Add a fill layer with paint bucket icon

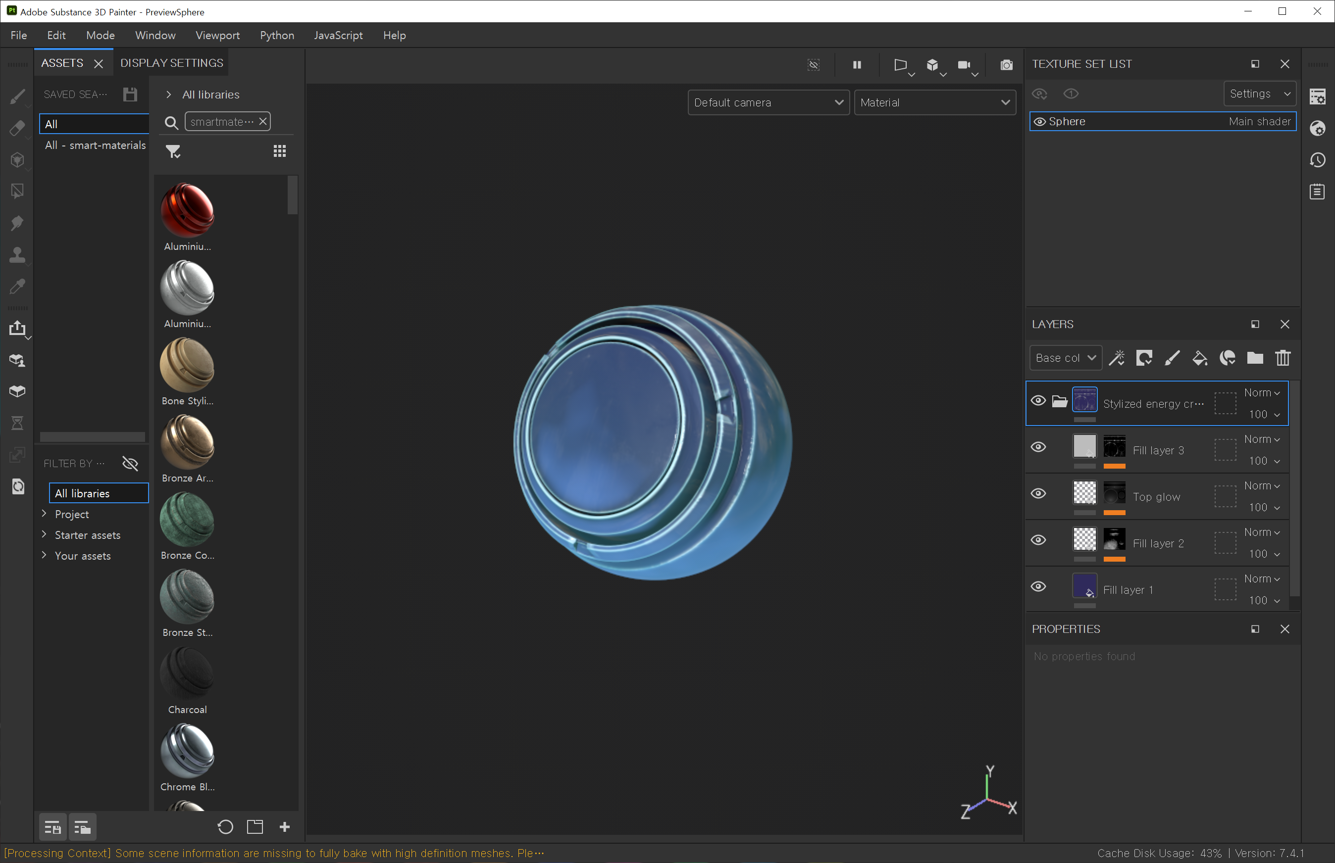point(1199,358)
